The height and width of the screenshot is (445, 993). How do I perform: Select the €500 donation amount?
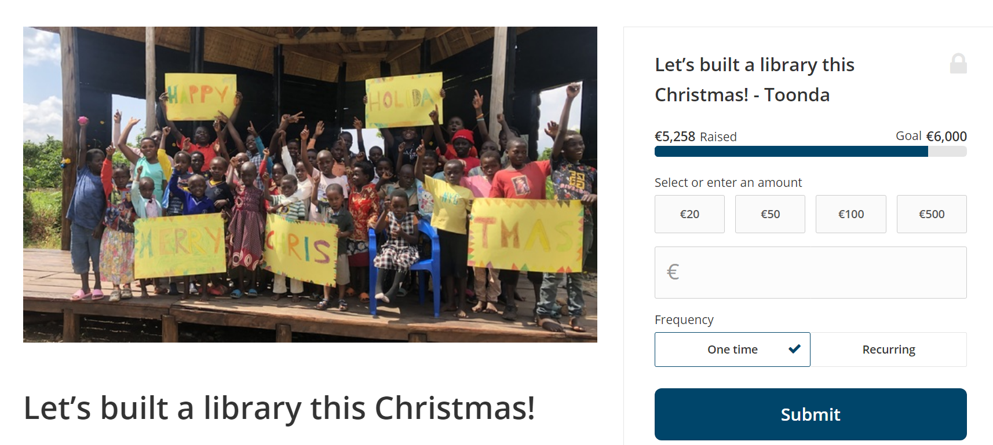pyautogui.click(x=932, y=214)
